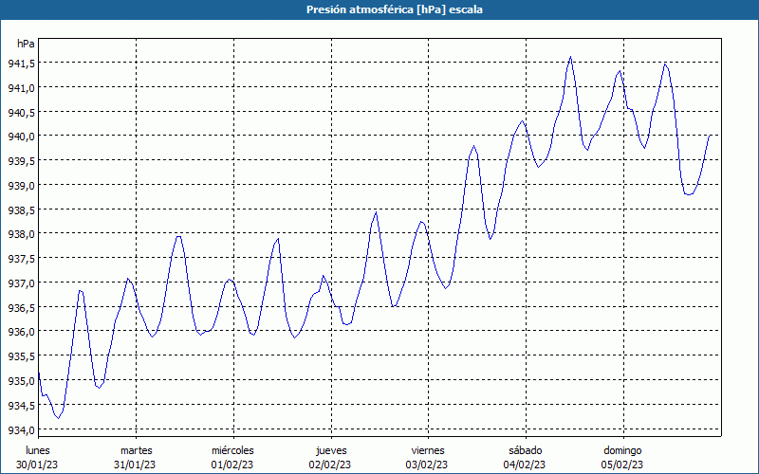Image resolution: width=759 pixels, height=474 pixels.
Task: Click the 'jueves' day label
Action: point(331,450)
